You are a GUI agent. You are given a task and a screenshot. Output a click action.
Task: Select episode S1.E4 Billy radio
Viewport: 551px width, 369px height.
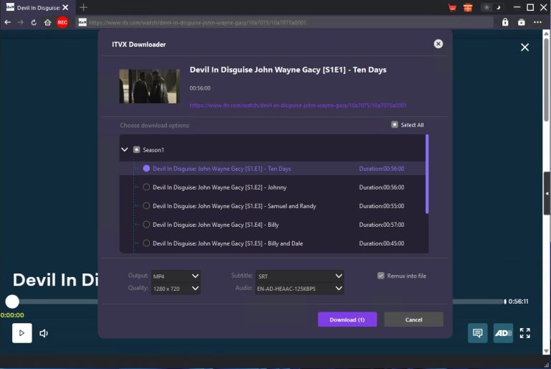(x=146, y=225)
